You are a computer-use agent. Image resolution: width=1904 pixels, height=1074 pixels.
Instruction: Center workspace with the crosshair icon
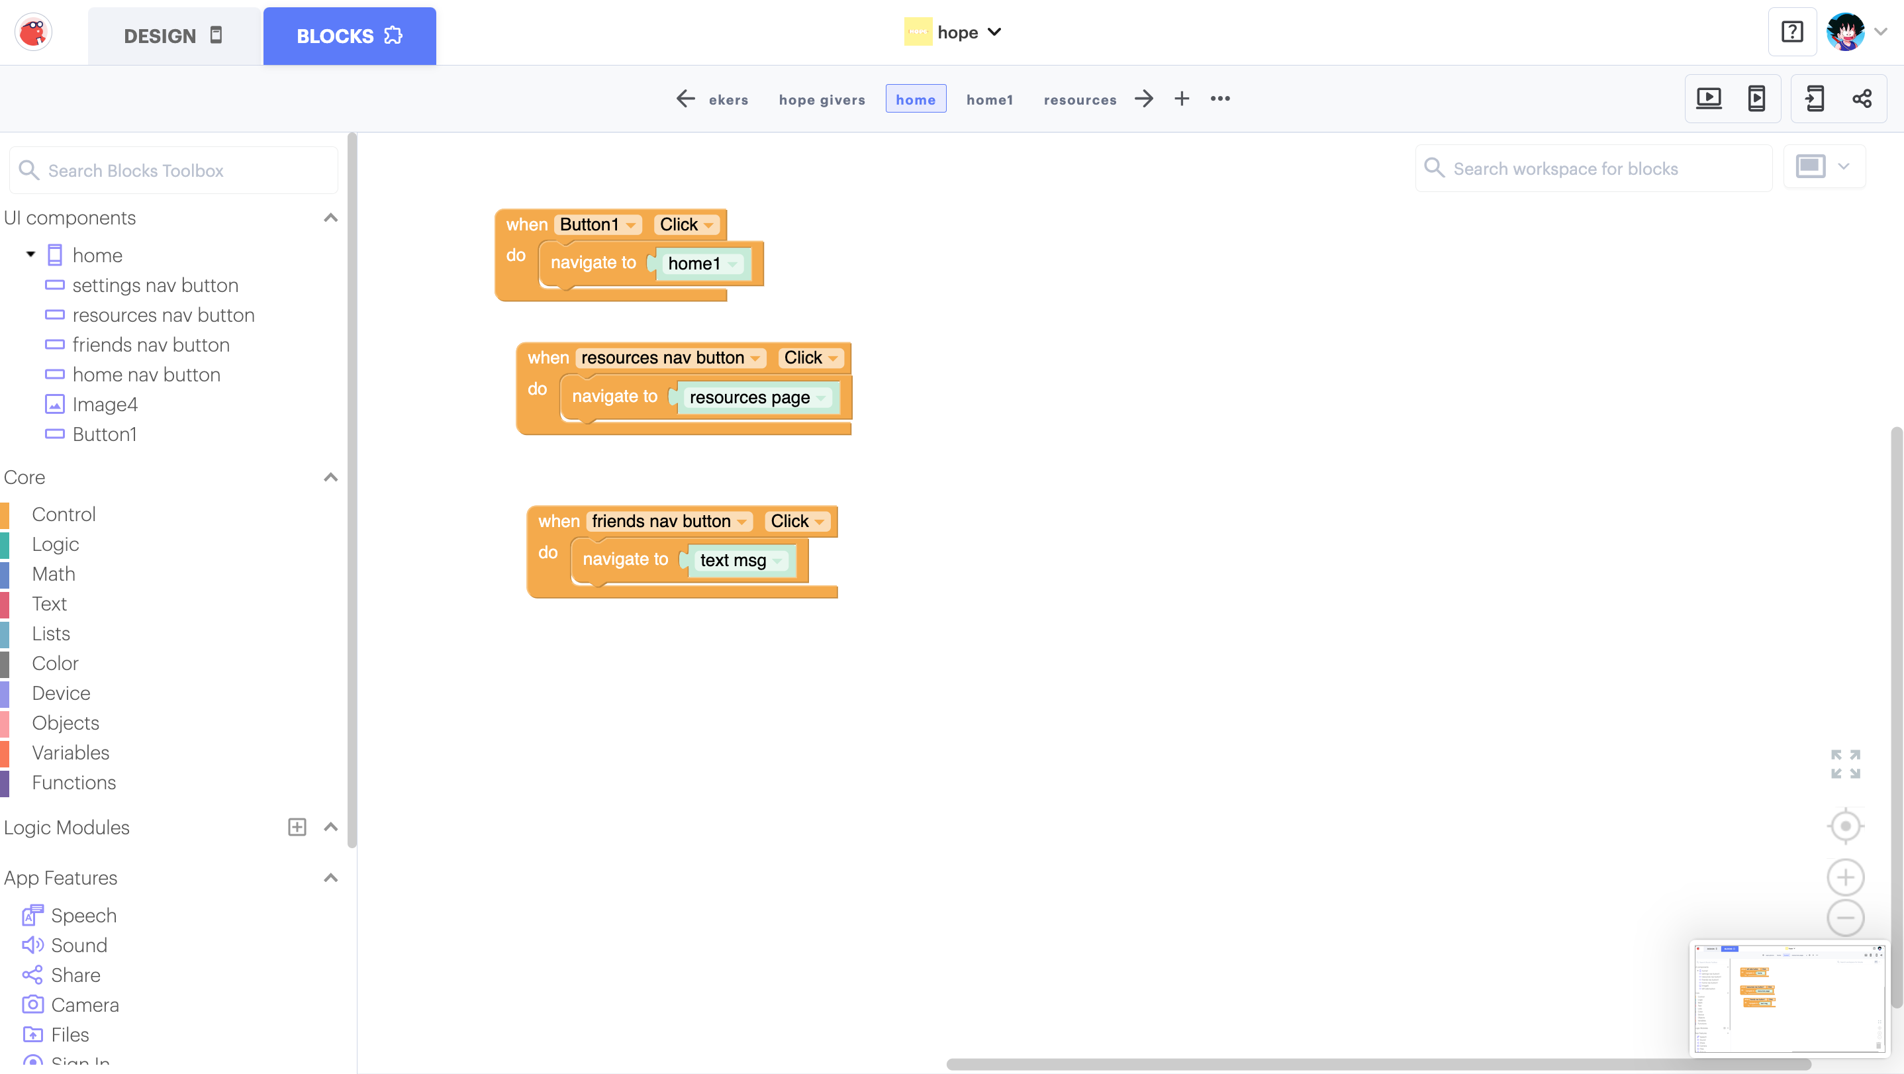coord(1845,826)
